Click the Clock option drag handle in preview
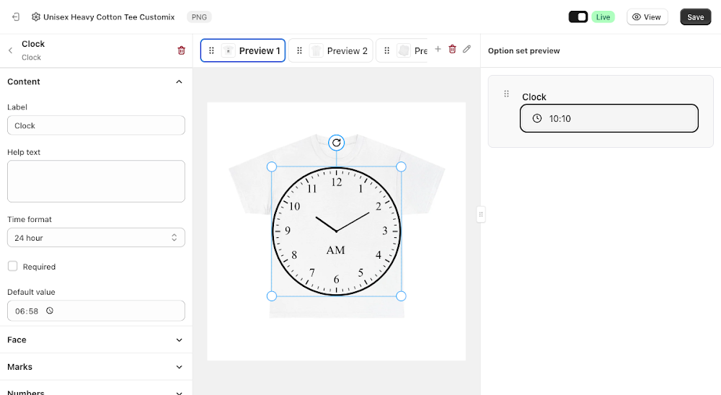Screen dimensions: 721x395 click(x=506, y=94)
